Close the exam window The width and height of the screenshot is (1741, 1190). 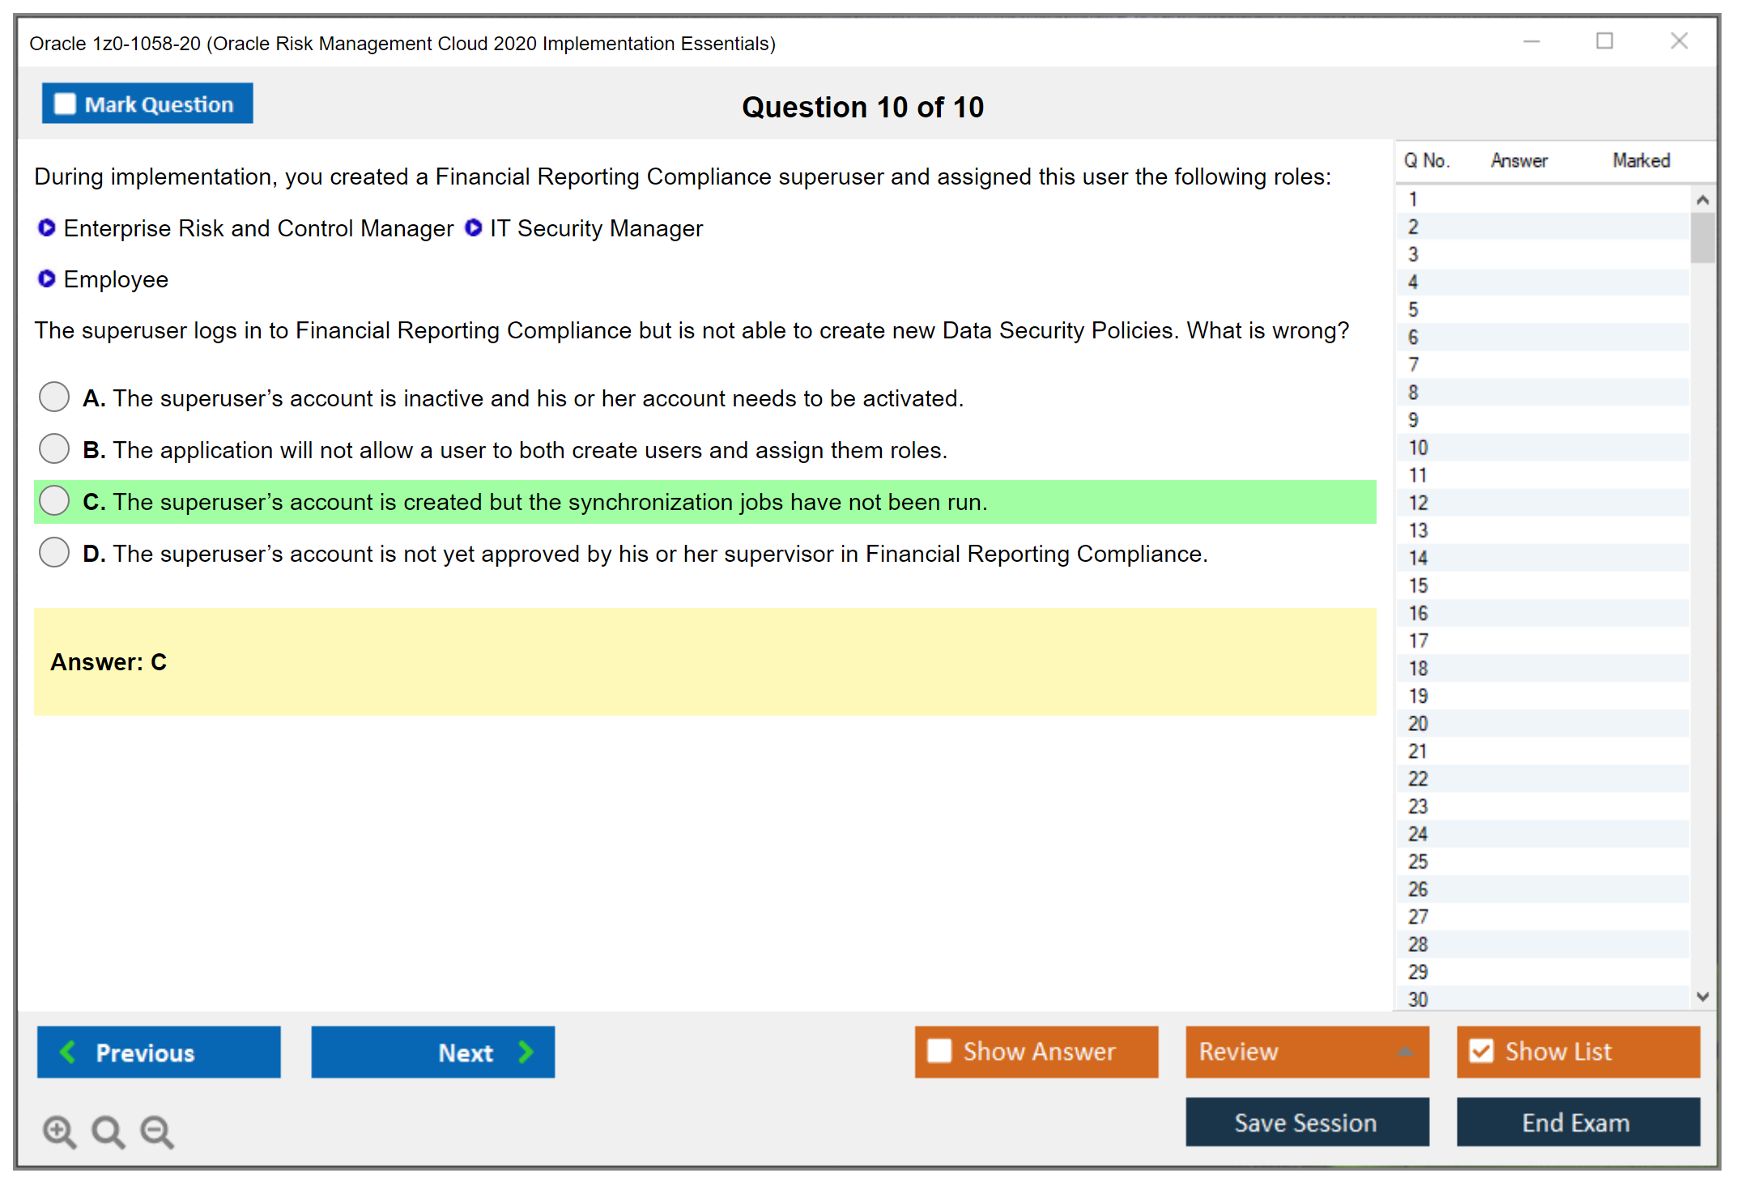coord(1679,41)
